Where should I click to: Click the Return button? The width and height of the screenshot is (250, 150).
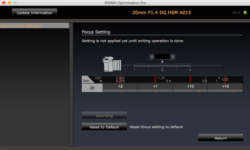(x=221, y=138)
